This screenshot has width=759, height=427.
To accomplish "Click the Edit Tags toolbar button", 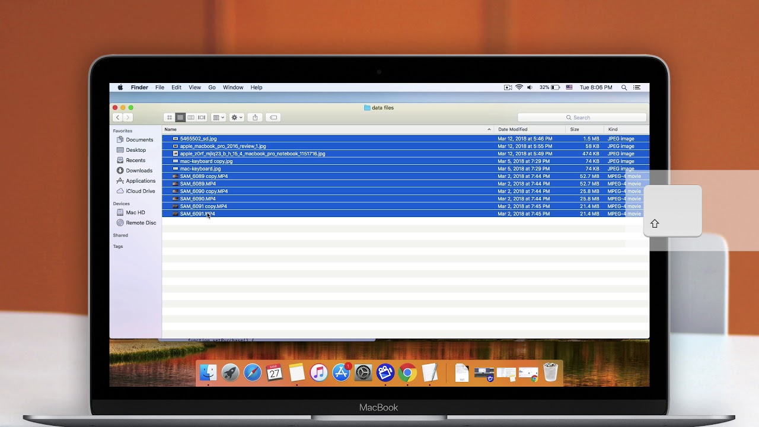I will (273, 117).
